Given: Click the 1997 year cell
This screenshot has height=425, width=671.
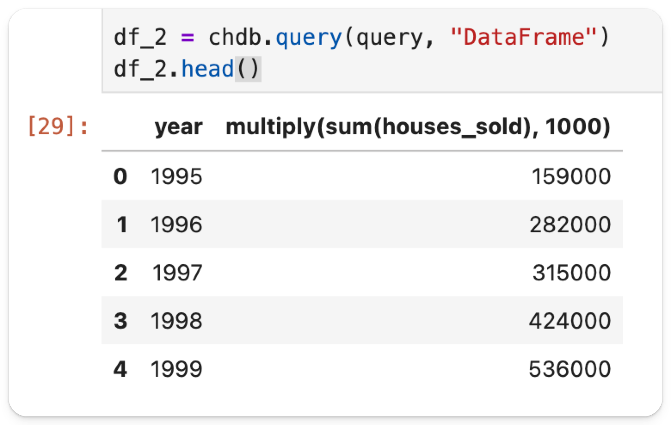Looking at the screenshot, I should (177, 273).
